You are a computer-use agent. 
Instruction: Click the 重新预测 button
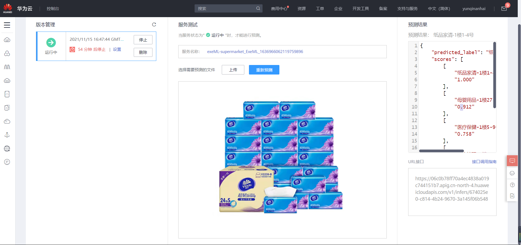click(x=264, y=70)
